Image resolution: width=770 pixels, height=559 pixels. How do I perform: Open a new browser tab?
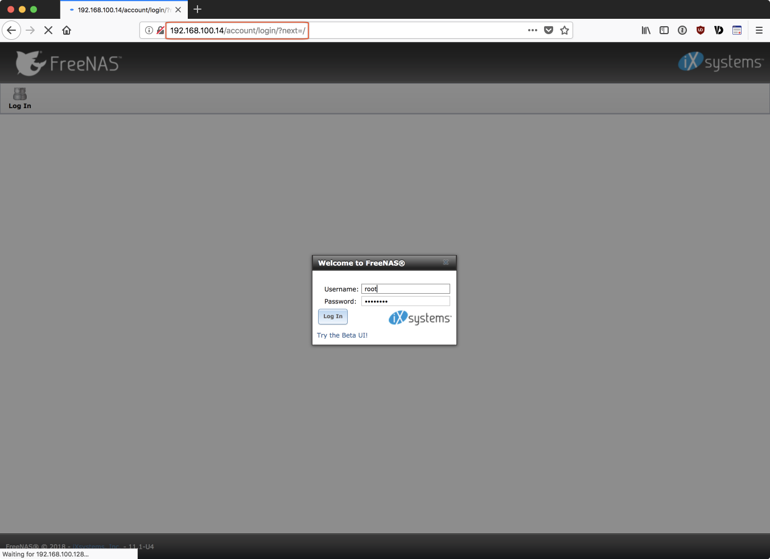coord(197,9)
